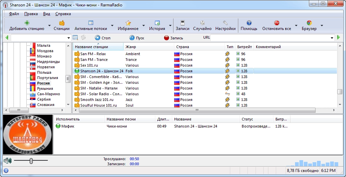Expand Браузер dropdown arrow
Screen dimensions: 346x177
[x=322, y=26]
